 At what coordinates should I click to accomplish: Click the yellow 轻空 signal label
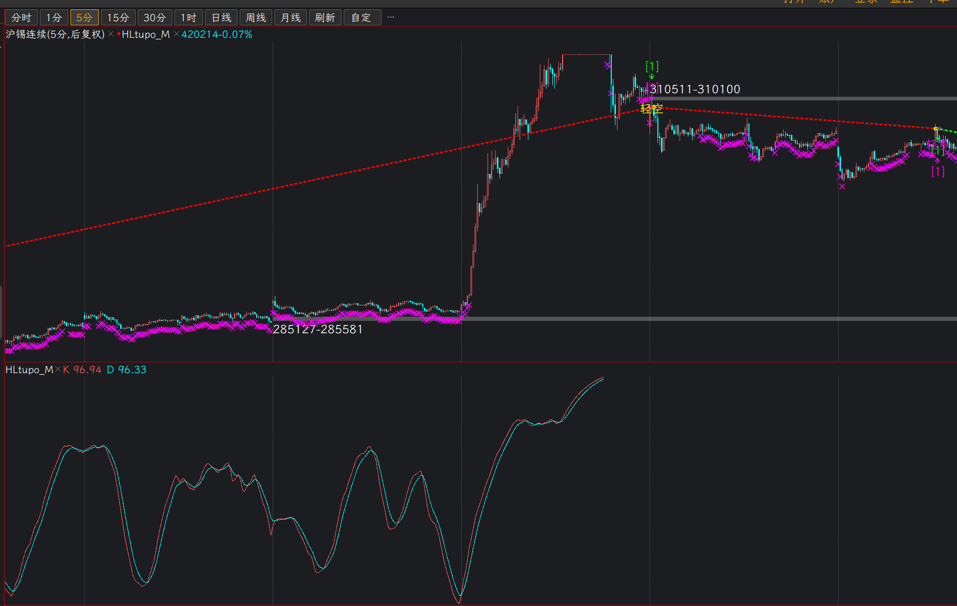point(651,109)
